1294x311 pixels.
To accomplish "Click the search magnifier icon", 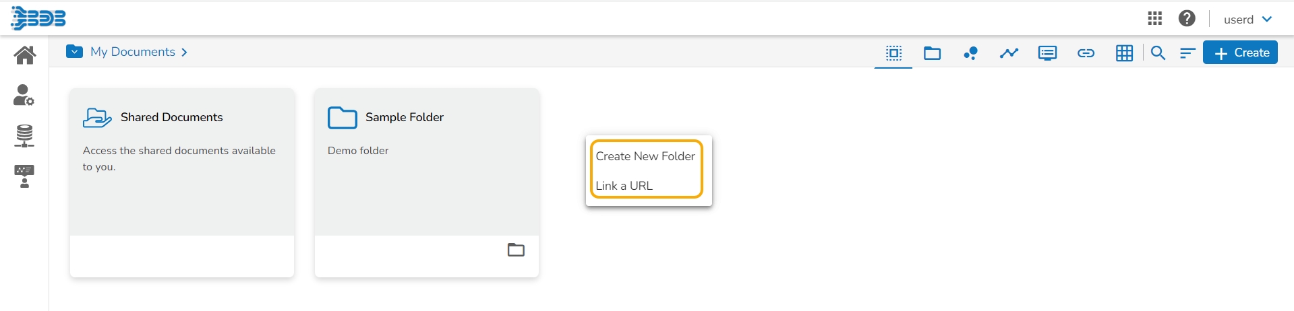I will coord(1158,53).
